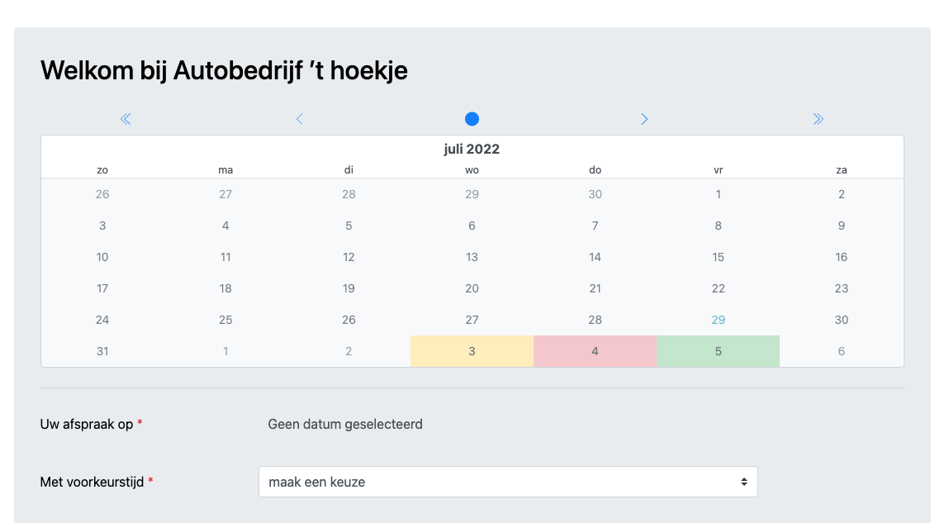
Task: Choose July 9 under the za column
Action: tap(841, 226)
